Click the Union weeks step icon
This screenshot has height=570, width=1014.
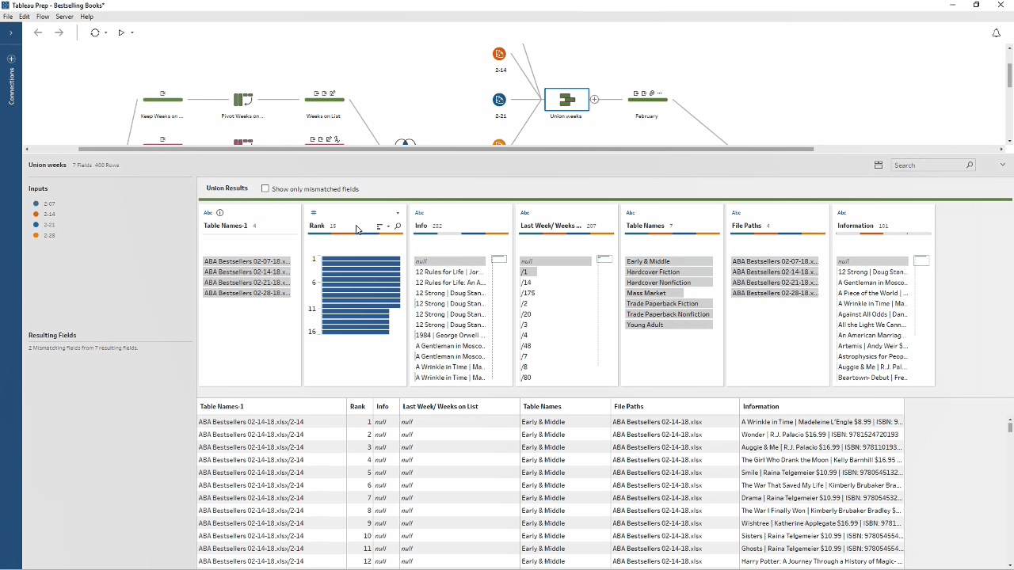point(566,100)
